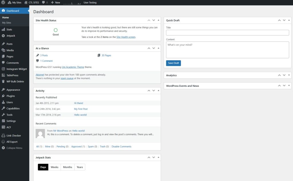Open Home submenu item
The image size is (293, 181).
pos(5,17)
